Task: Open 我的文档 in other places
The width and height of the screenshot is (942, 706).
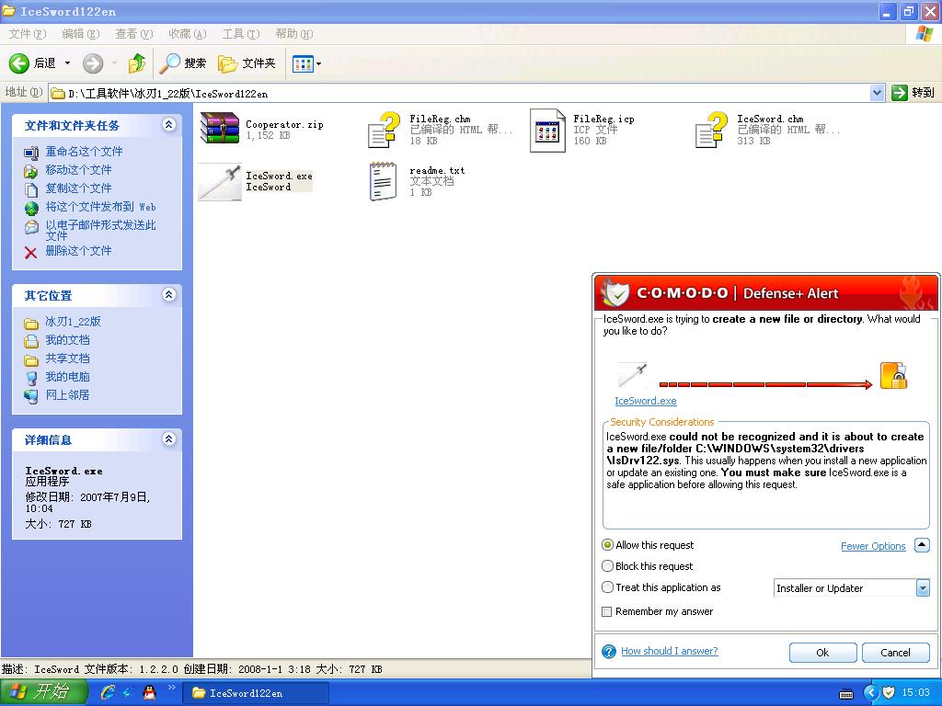Action: 68,340
